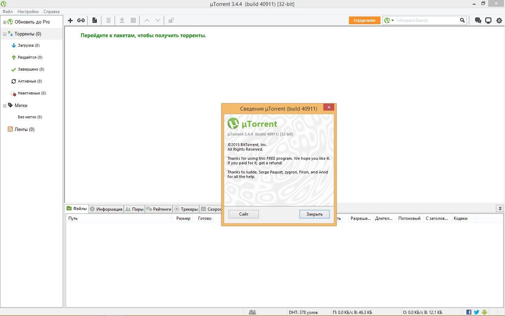Close the Сведения µTorrent dialog with X

329,107
